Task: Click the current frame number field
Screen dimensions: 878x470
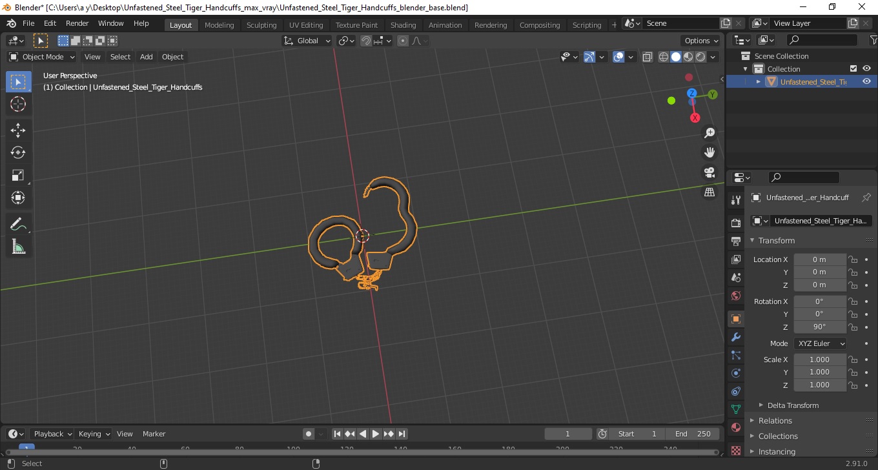Action: pyautogui.click(x=568, y=434)
